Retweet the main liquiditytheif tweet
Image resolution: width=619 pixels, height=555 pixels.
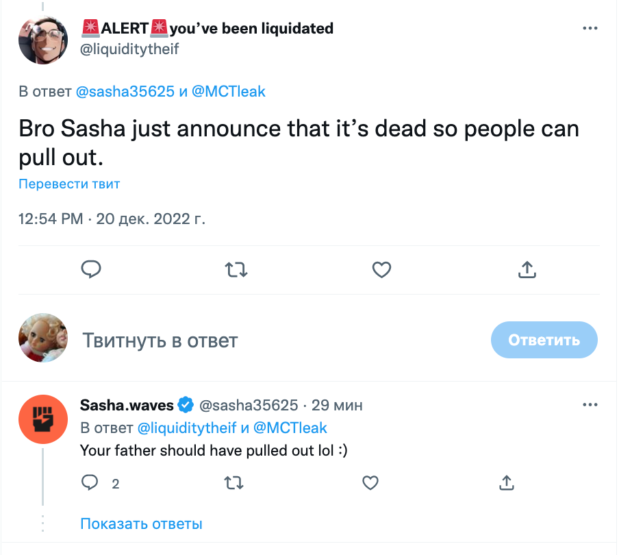point(237,270)
